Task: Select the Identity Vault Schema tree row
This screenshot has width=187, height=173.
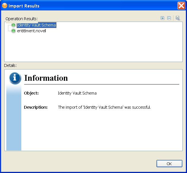Action: coord(36,25)
